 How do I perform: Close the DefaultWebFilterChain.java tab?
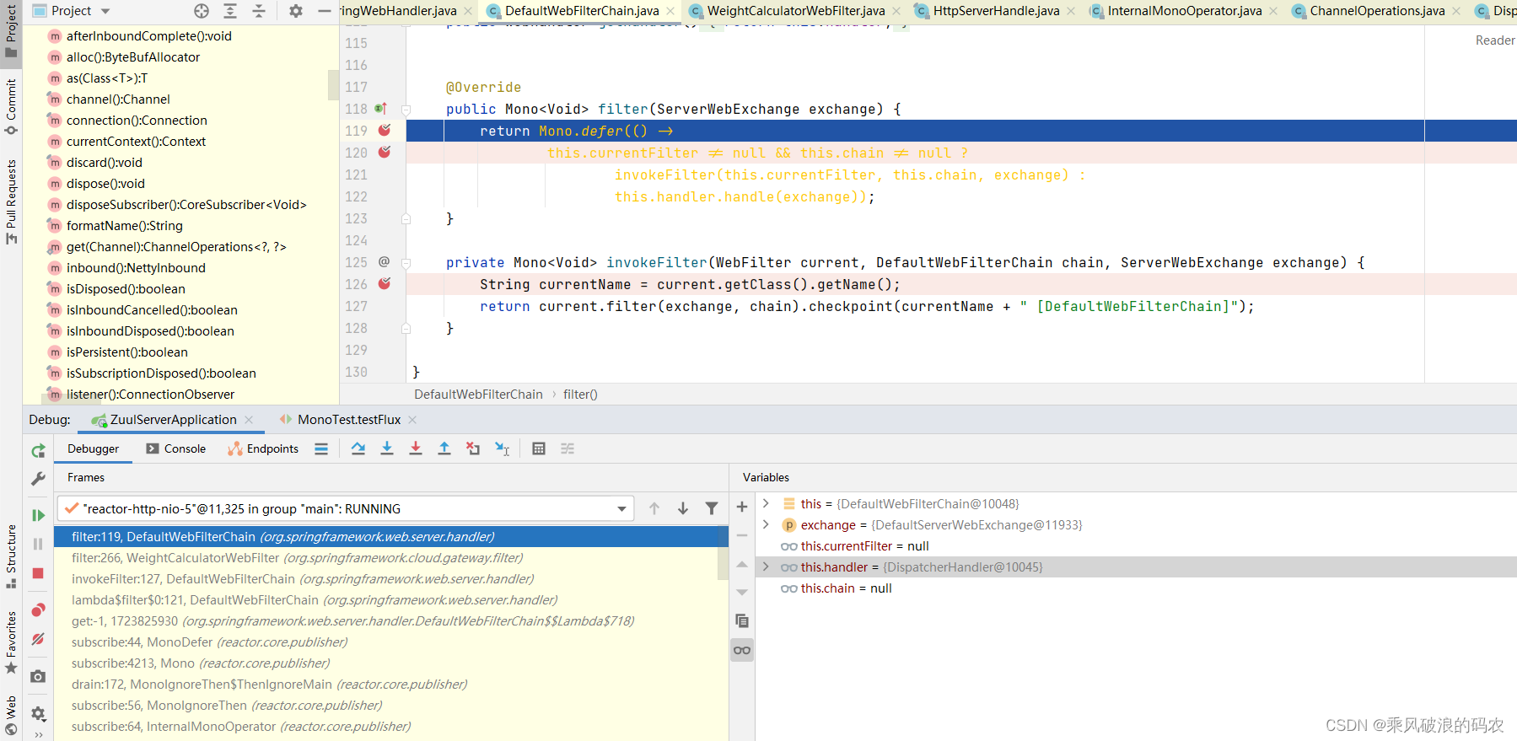point(670,11)
